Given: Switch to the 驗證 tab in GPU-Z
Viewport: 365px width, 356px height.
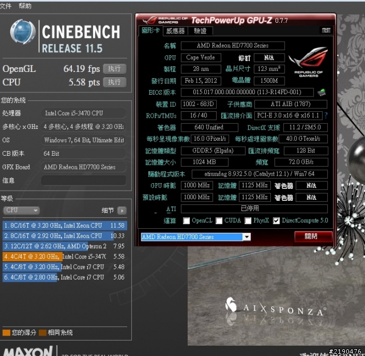Looking at the screenshot, I should [x=200, y=31].
